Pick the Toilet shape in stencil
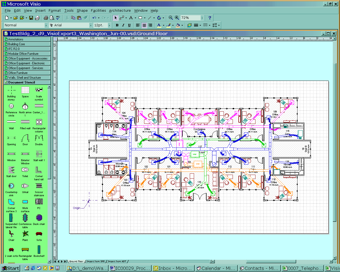This screenshot has width=340, height=272. [25, 172]
